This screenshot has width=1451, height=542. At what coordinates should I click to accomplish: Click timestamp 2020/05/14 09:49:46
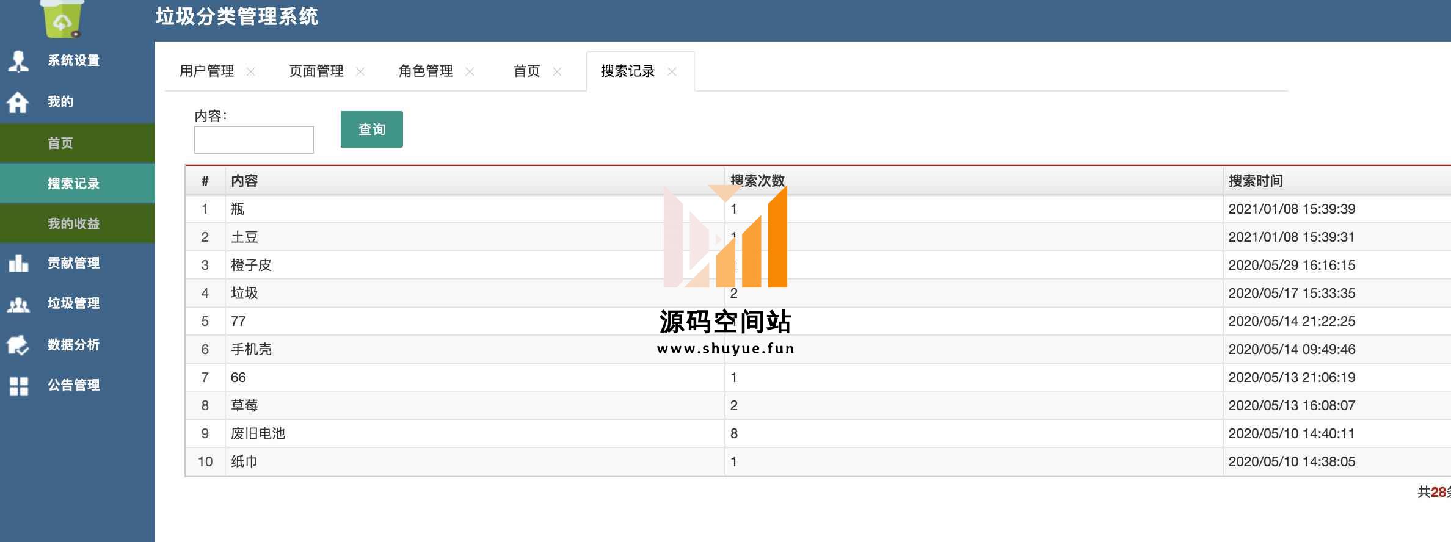click(1292, 350)
